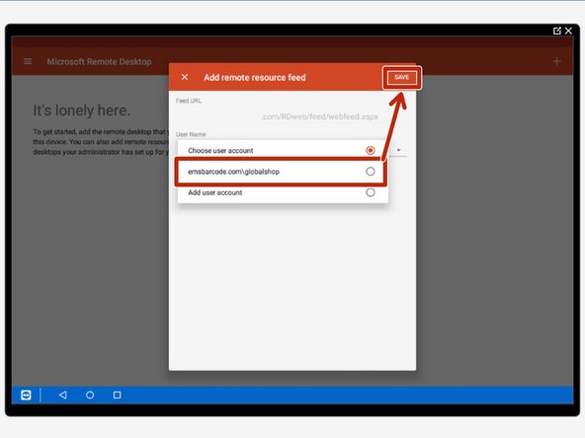The image size is (585, 438).
Task: Open the User Name dropdown arrow
Action: [x=398, y=150]
